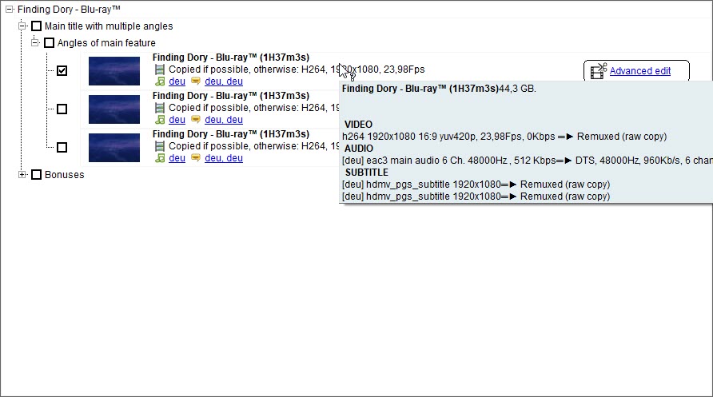Click second angle's audio music note icon
This screenshot has width=713, height=397.
(160, 120)
